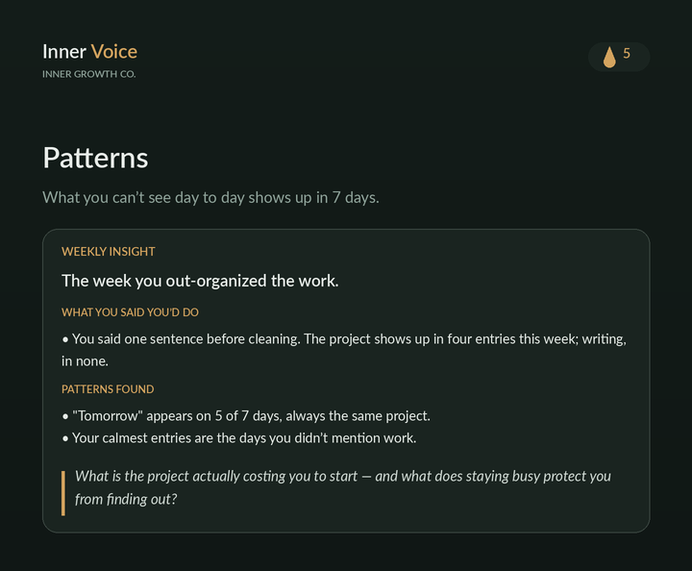Click the Inner Voice app logo

tap(90, 52)
